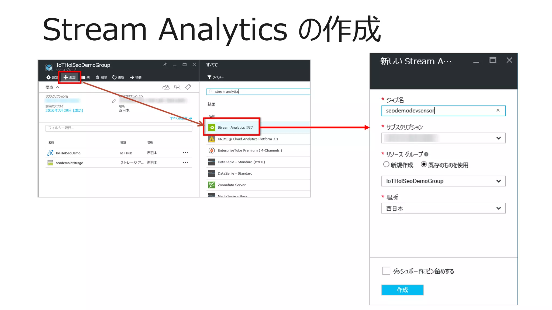Click the EnterpriseTube icon
This screenshot has width=552, height=310.
[212, 150]
